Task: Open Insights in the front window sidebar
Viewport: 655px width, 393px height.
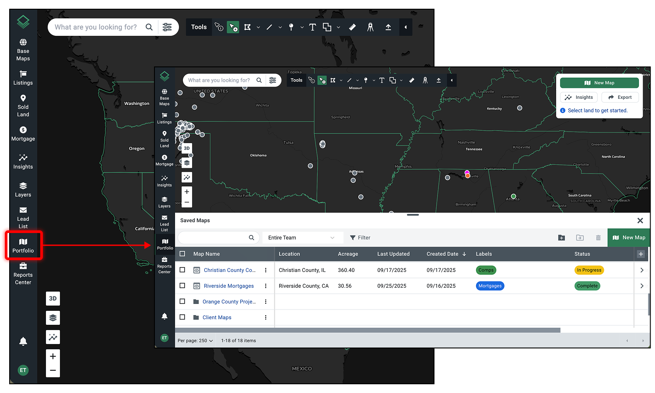Action: [x=165, y=181]
